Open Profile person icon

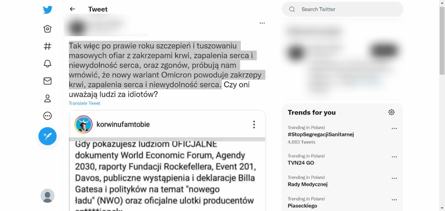[47, 98]
